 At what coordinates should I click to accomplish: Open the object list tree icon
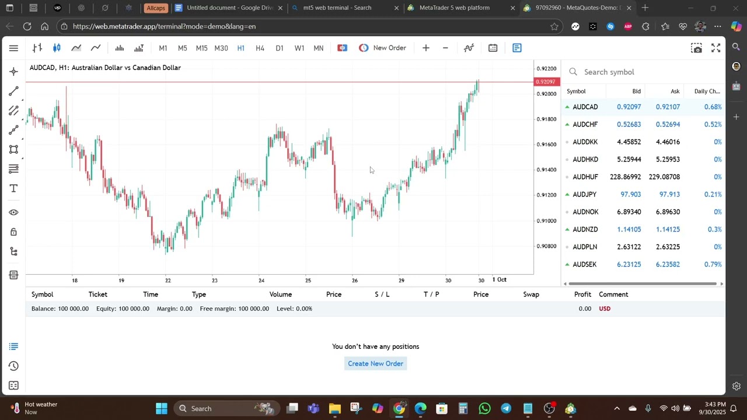click(x=13, y=251)
